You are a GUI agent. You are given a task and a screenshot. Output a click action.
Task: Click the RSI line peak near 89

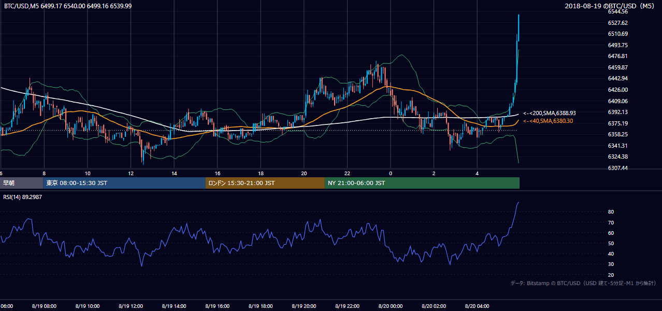[519, 202]
